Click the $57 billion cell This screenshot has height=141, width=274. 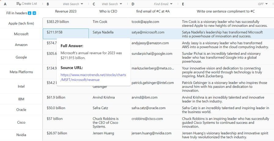pos(66,122)
